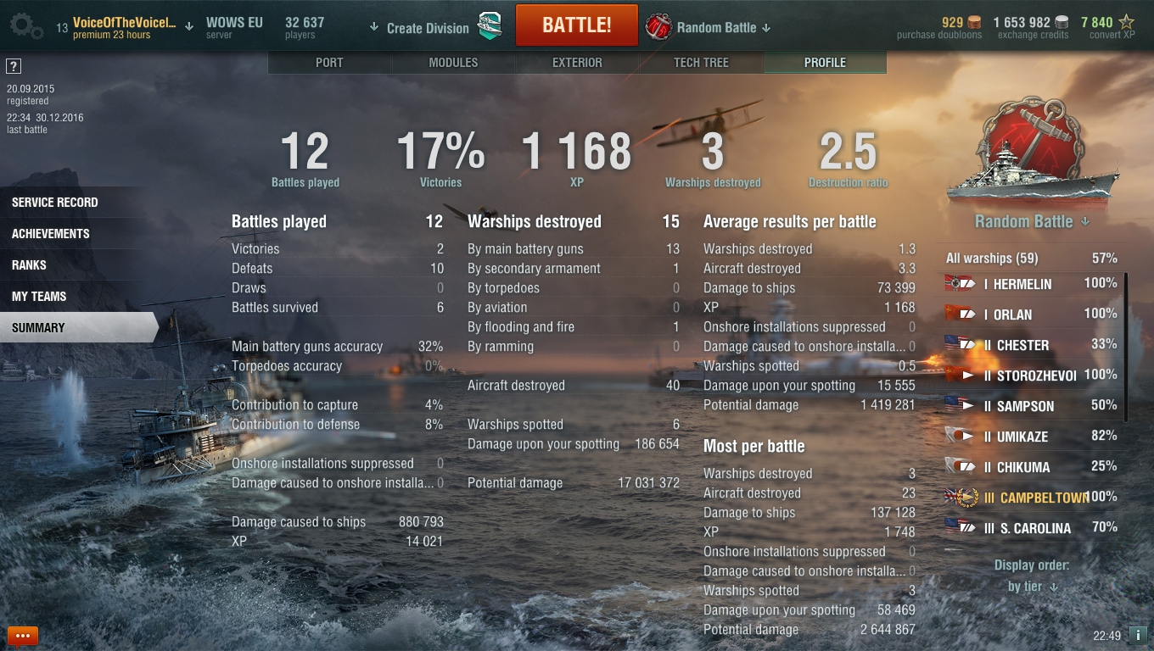Open the chat speech bubble button
This screenshot has width=1154, height=651.
coord(23,635)
